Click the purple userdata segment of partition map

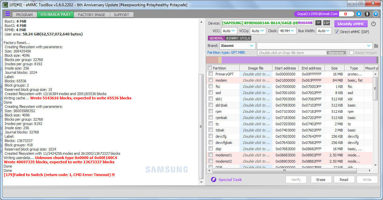click(x=299, y=60)
